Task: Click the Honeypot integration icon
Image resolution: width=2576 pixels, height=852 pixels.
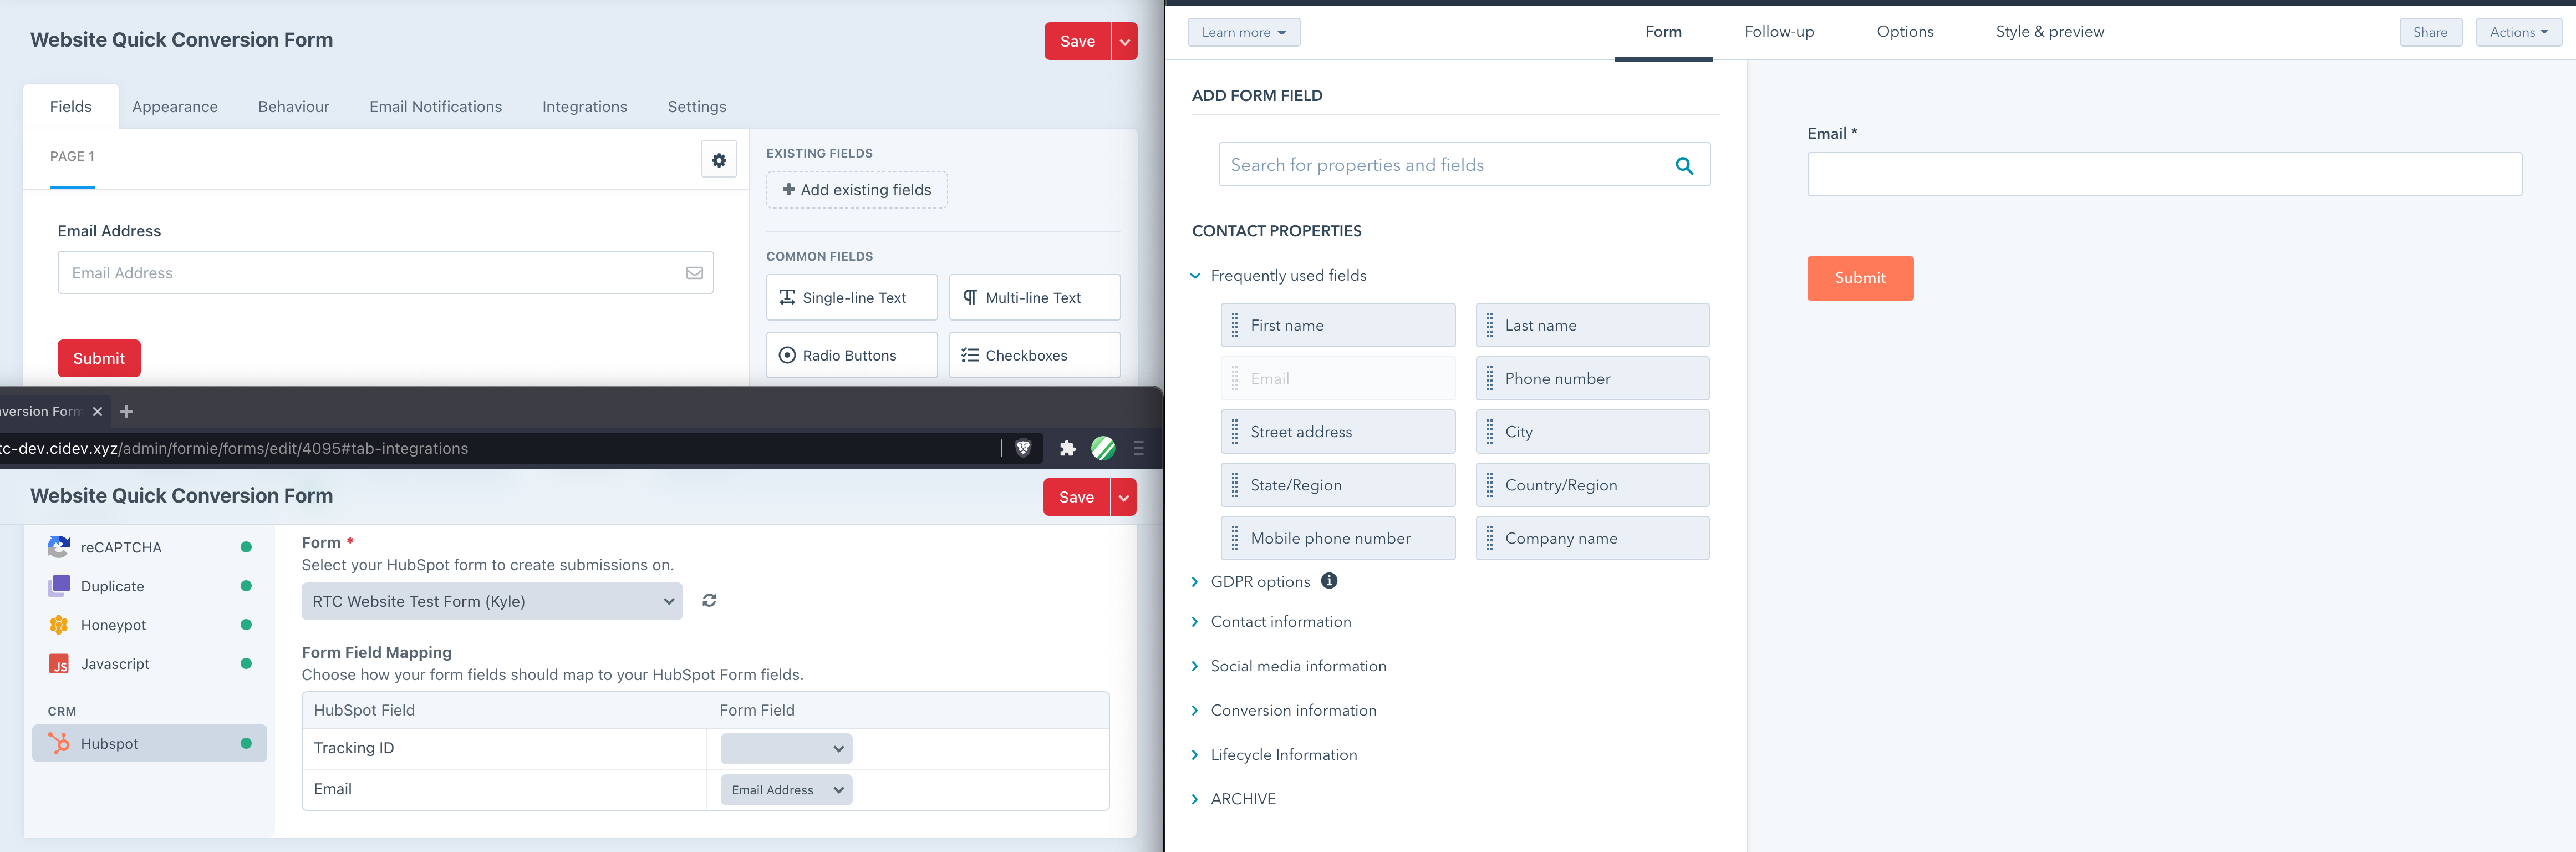Action: point(59,624)
